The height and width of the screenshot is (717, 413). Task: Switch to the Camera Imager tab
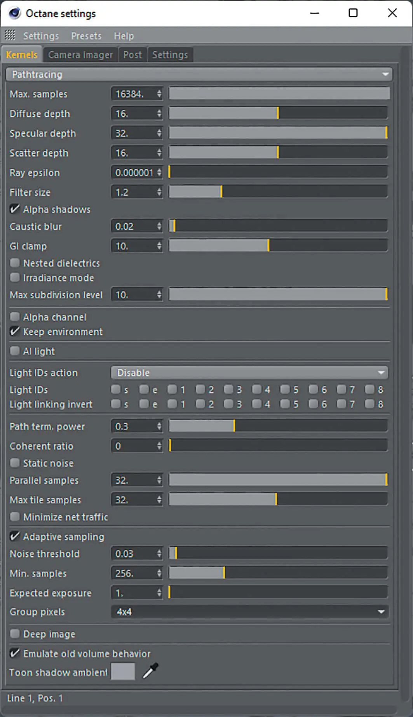[x=80, y=55]
